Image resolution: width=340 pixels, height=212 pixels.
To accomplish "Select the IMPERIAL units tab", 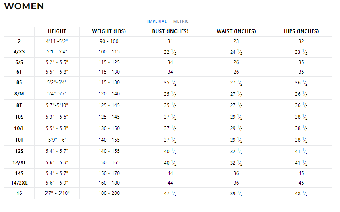I will [157, 21].
